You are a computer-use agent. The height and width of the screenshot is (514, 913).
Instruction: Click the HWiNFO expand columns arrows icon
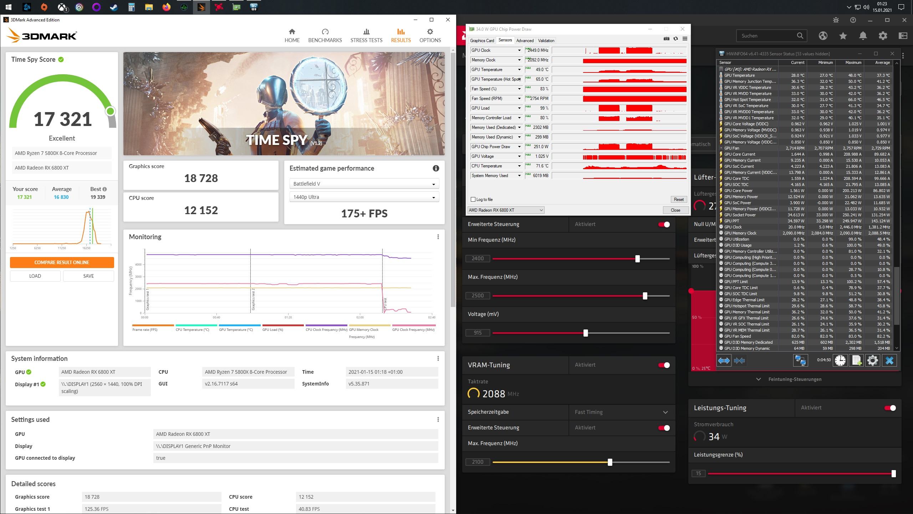tap(724, 361)
